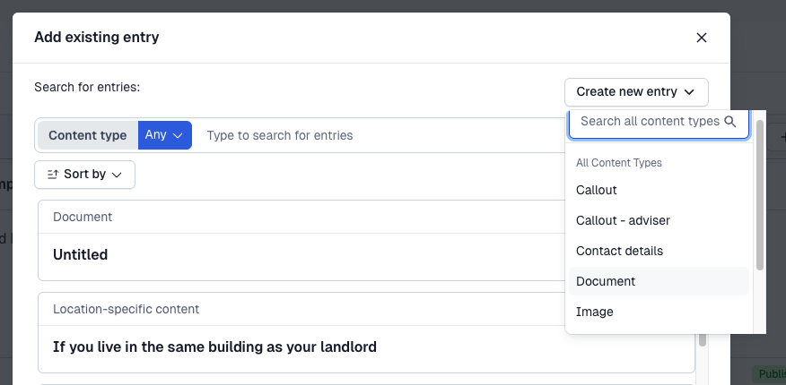Click the chevron beside Any filter
The height and width of the screenshot is (385, 786).
coord(178,135)
